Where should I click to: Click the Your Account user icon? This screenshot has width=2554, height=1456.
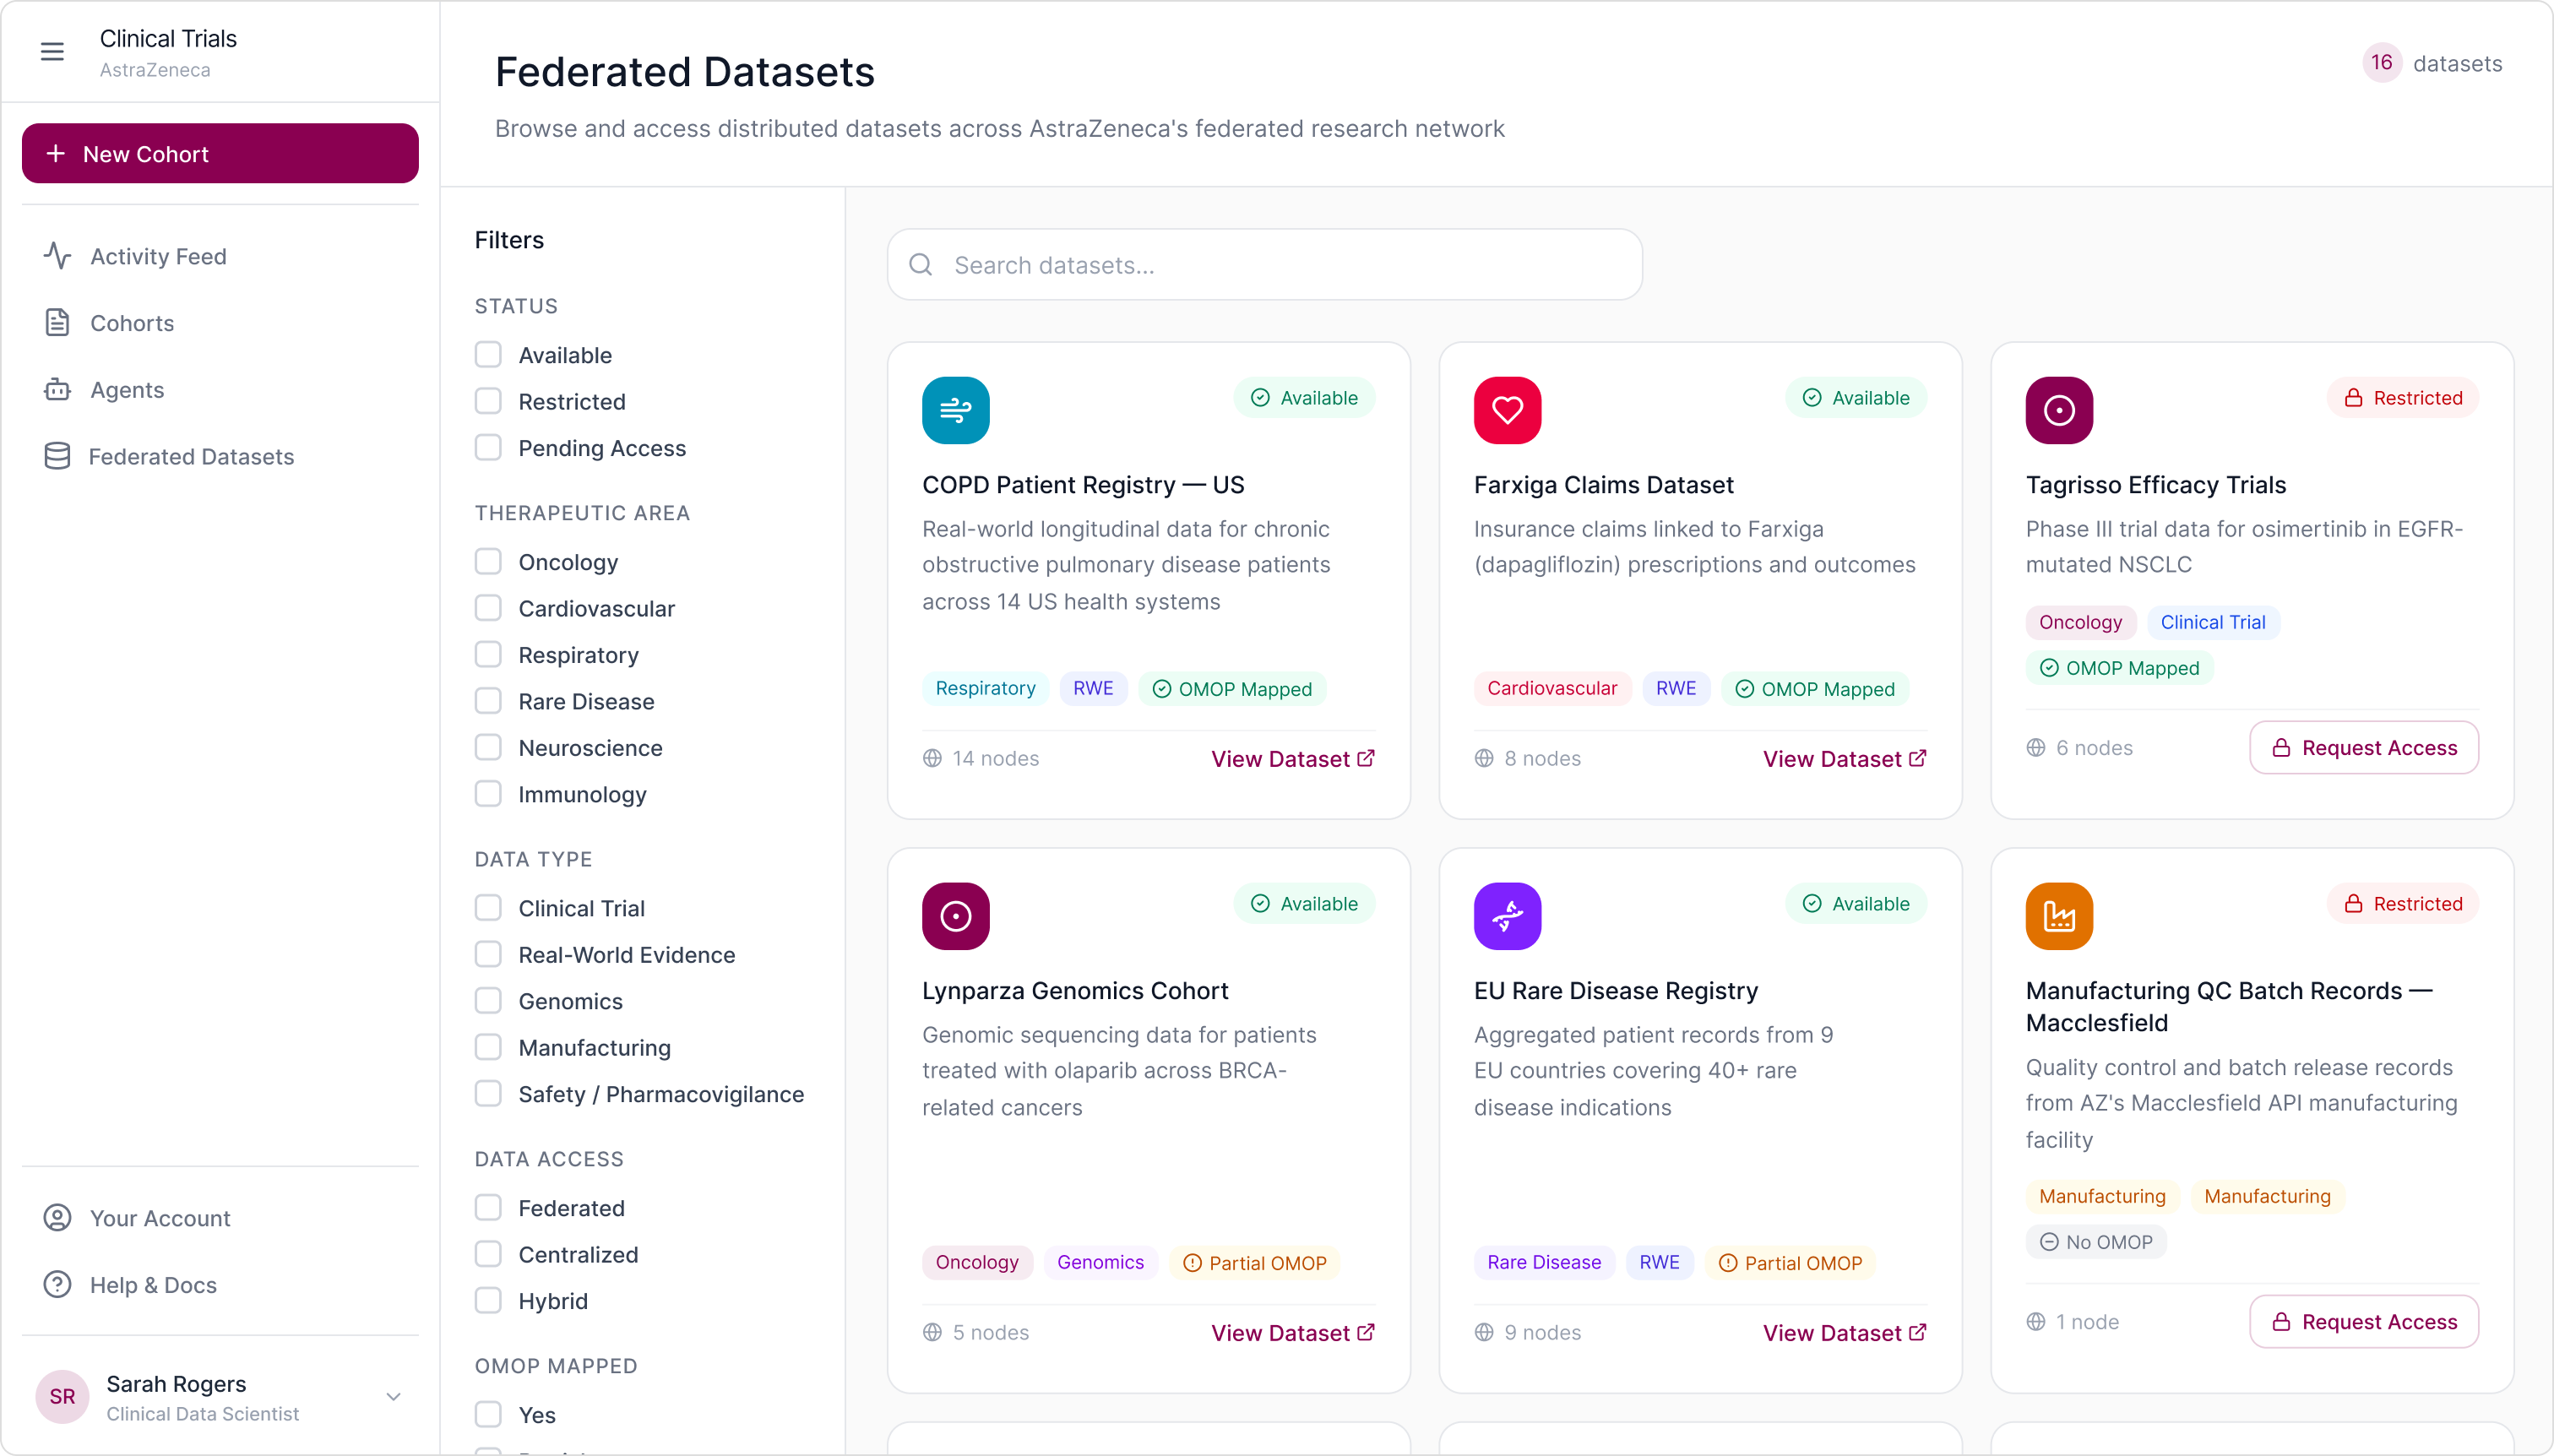[57, 1218]
